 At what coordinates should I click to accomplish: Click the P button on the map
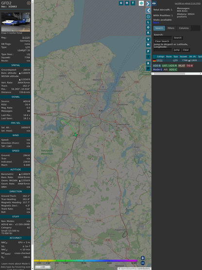coord(148,51)
